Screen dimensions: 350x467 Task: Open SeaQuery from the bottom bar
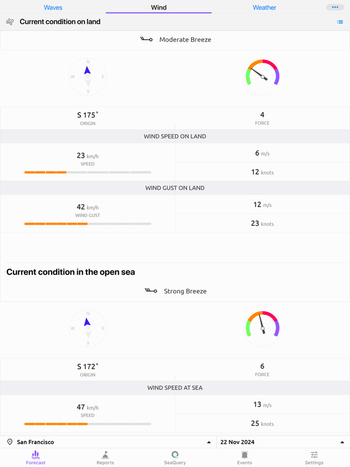[x=175, y=458]
